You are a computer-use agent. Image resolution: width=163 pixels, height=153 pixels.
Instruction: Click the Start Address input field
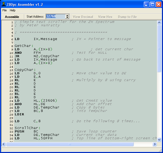point(55,16)
